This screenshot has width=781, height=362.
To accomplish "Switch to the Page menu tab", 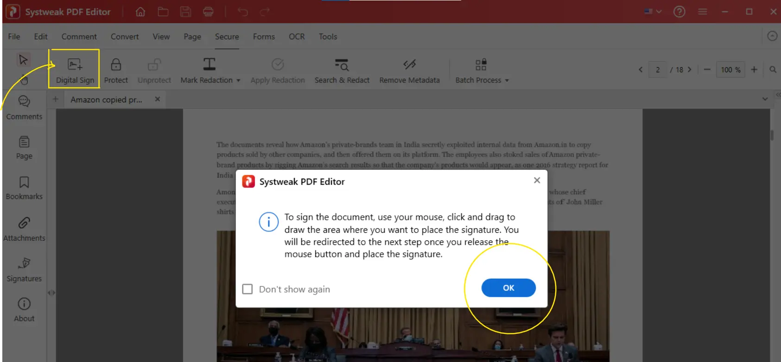I will click(192, 37).
